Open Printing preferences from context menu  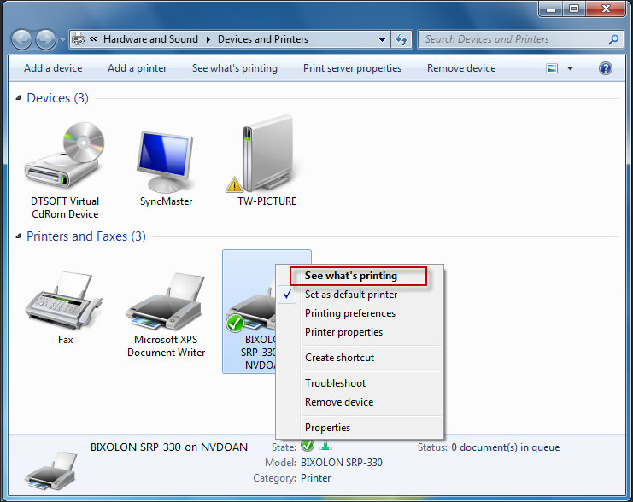click(350, 313)
